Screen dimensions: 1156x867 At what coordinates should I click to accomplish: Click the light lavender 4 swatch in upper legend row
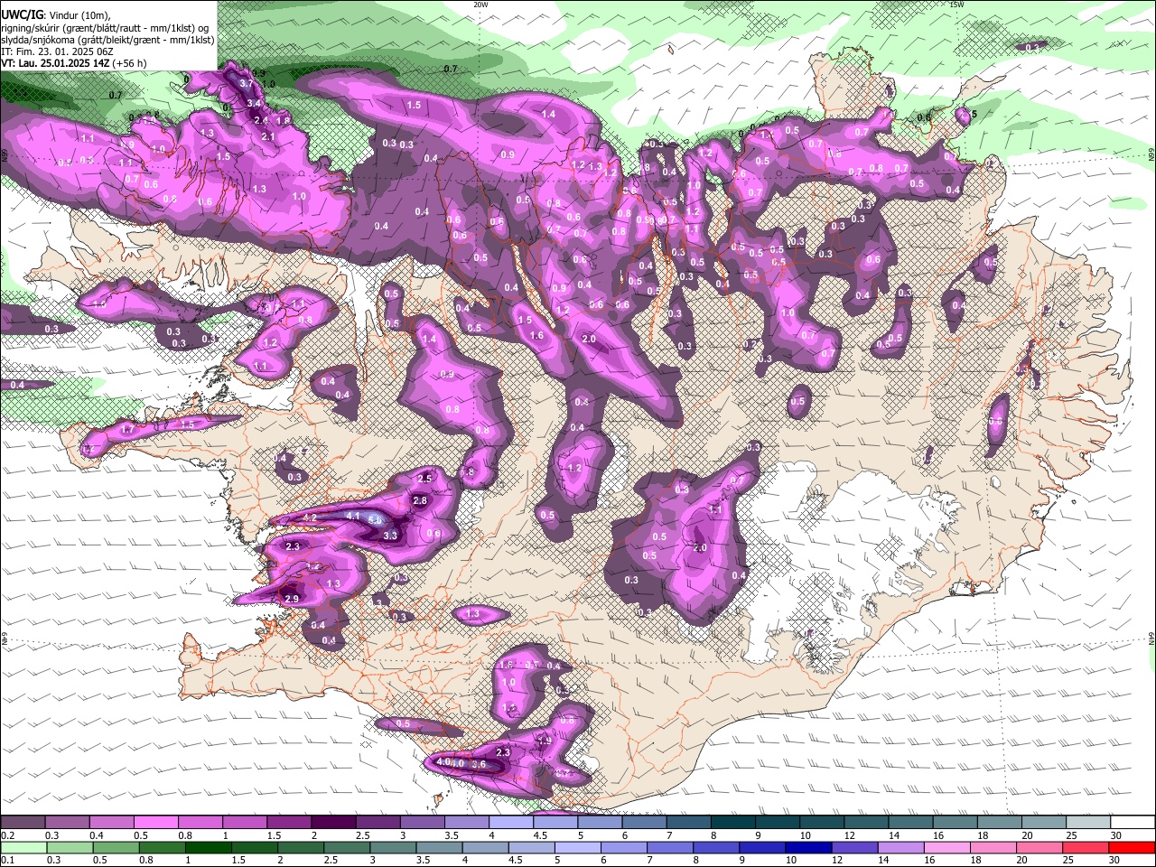(511, 823)
